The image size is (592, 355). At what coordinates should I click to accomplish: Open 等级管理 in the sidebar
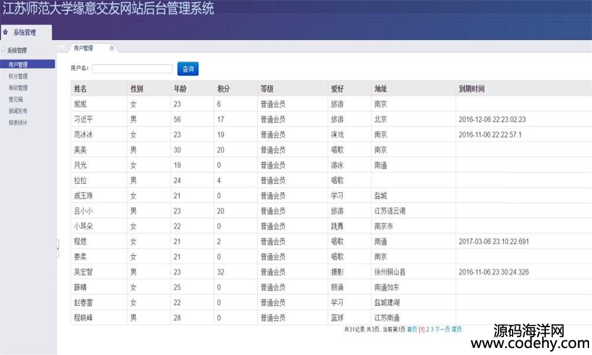(18, 88)
